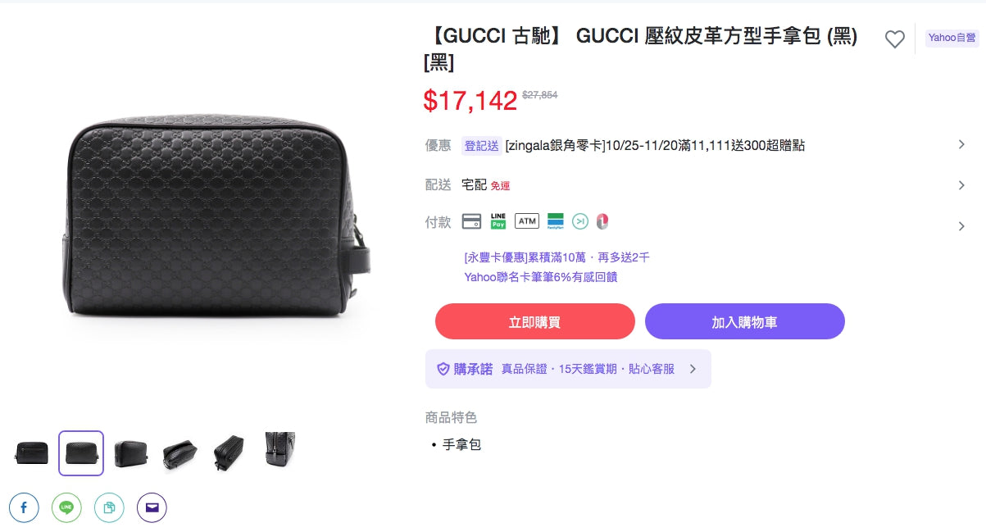Click the Yahoo自營 badge
986x532 pixels.
click(952, 38)
